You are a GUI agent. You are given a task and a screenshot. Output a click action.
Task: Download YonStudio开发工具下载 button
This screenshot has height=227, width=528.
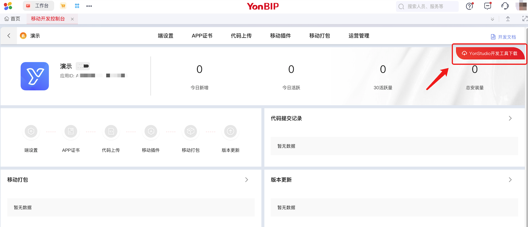point(490,53)
